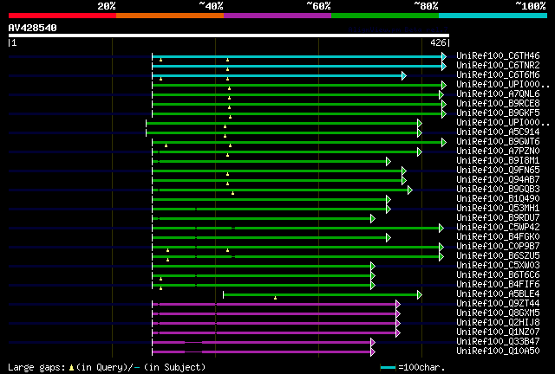
Task: Select the purple ~60% identity color segment
Action: pos(277,16)
